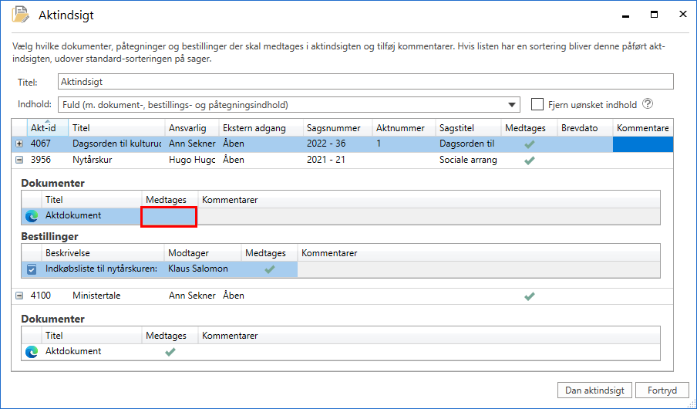Click the Aktindsigt folder icon in title bar
Viewport: 697px width, 409px height.
21,15
